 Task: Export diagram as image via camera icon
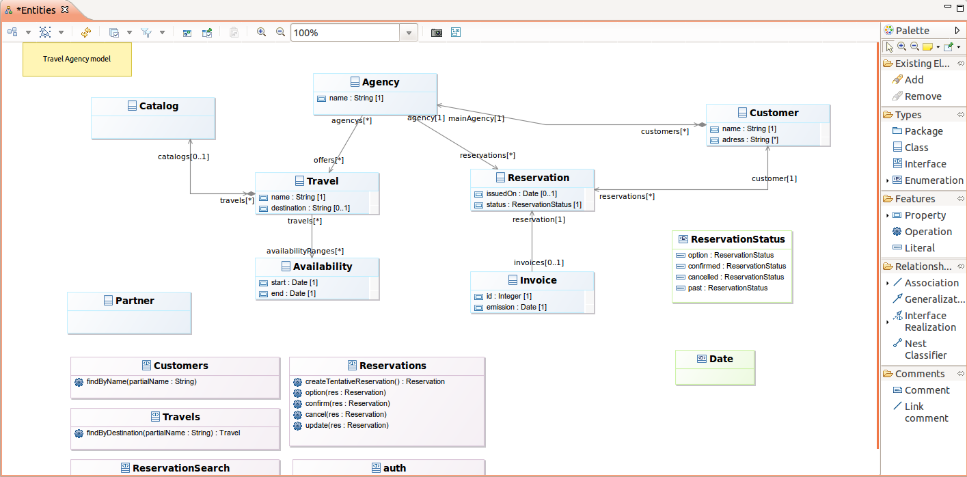pos(436,32)
